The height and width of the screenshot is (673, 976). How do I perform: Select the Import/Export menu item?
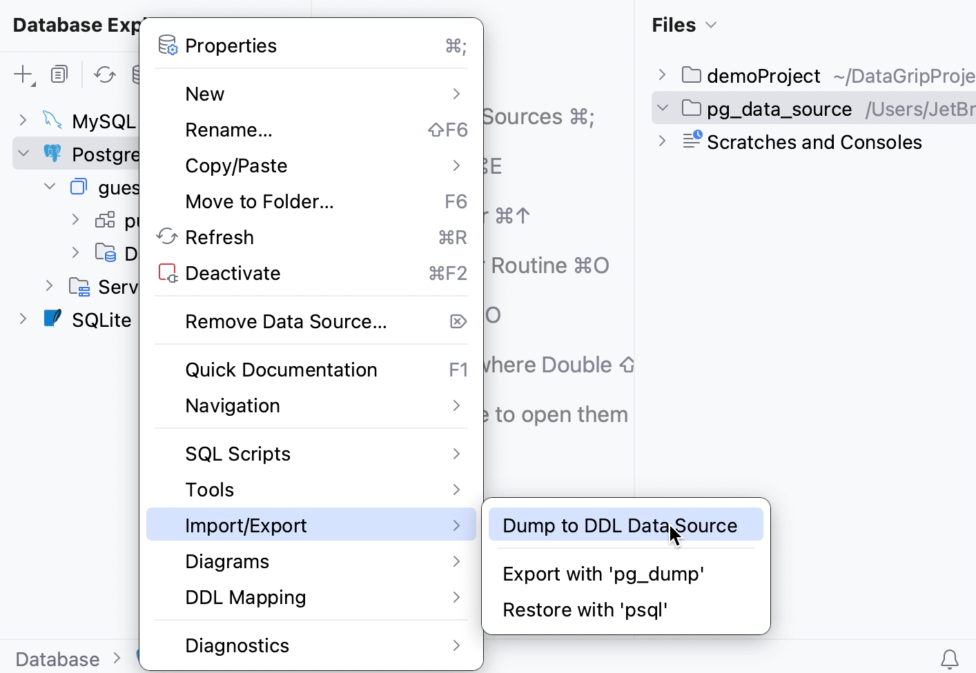[311, 525]
